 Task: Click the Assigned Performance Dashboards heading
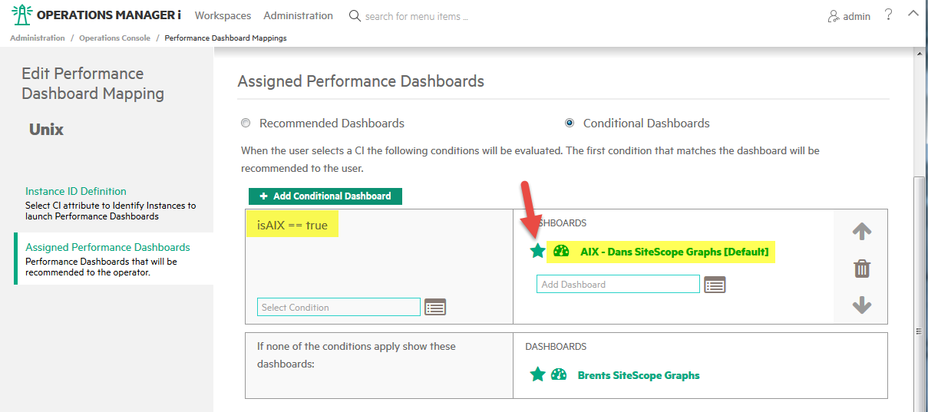[x=361, y=81]
